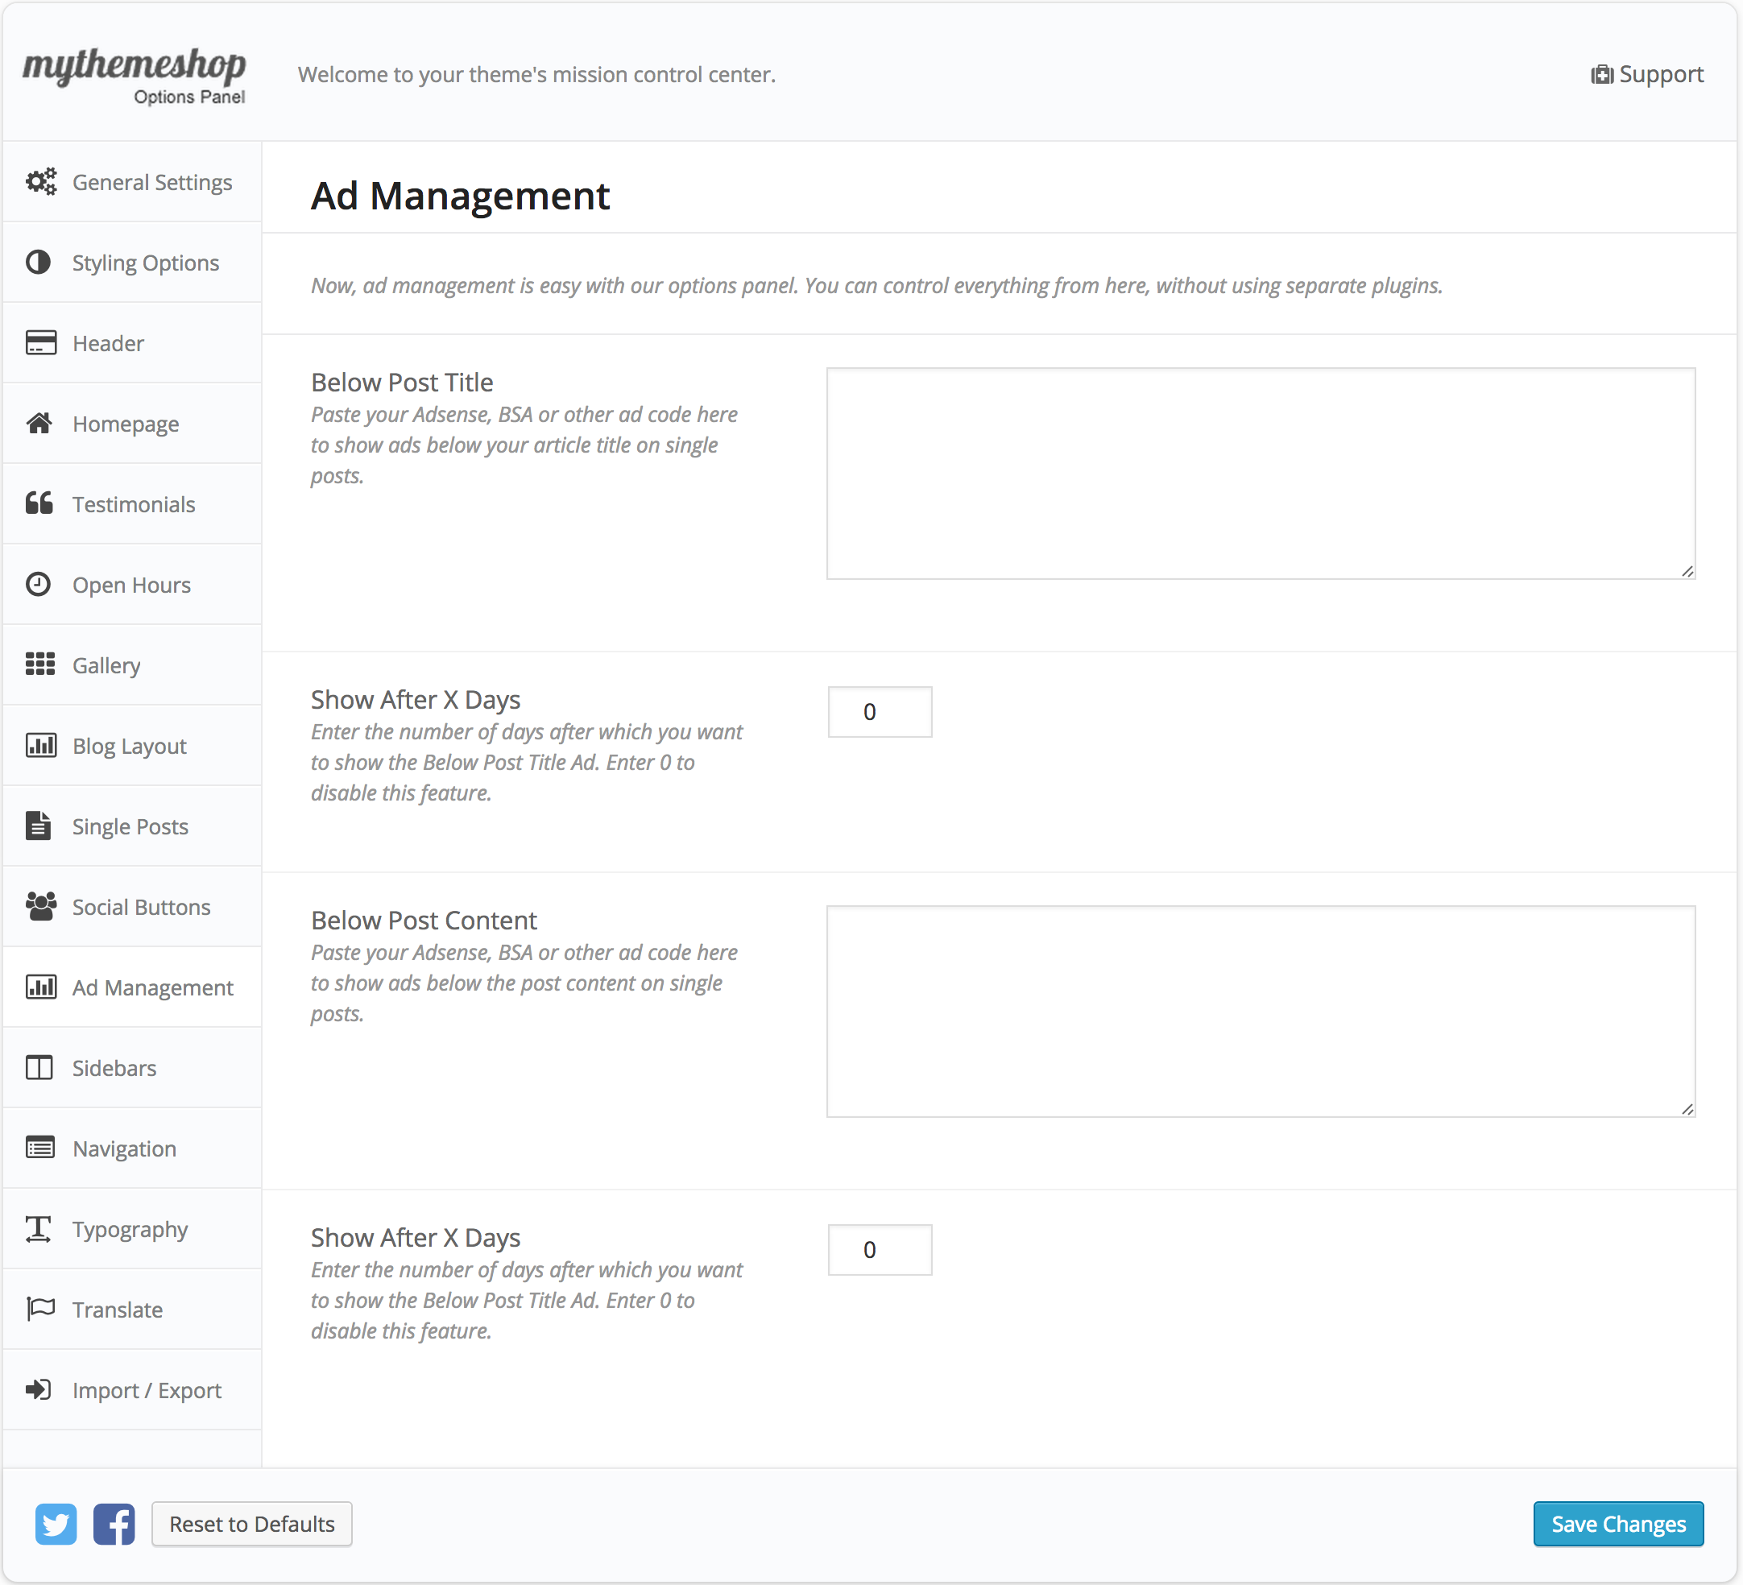Click the Styling Options contrast icon

tap(38, 262)
